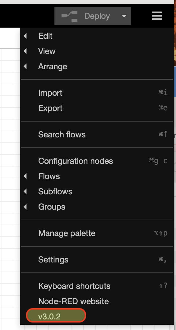This screenshot has height=330, width=176.
Task: Choose Import from the menu
Action: (x=97, y=93)
